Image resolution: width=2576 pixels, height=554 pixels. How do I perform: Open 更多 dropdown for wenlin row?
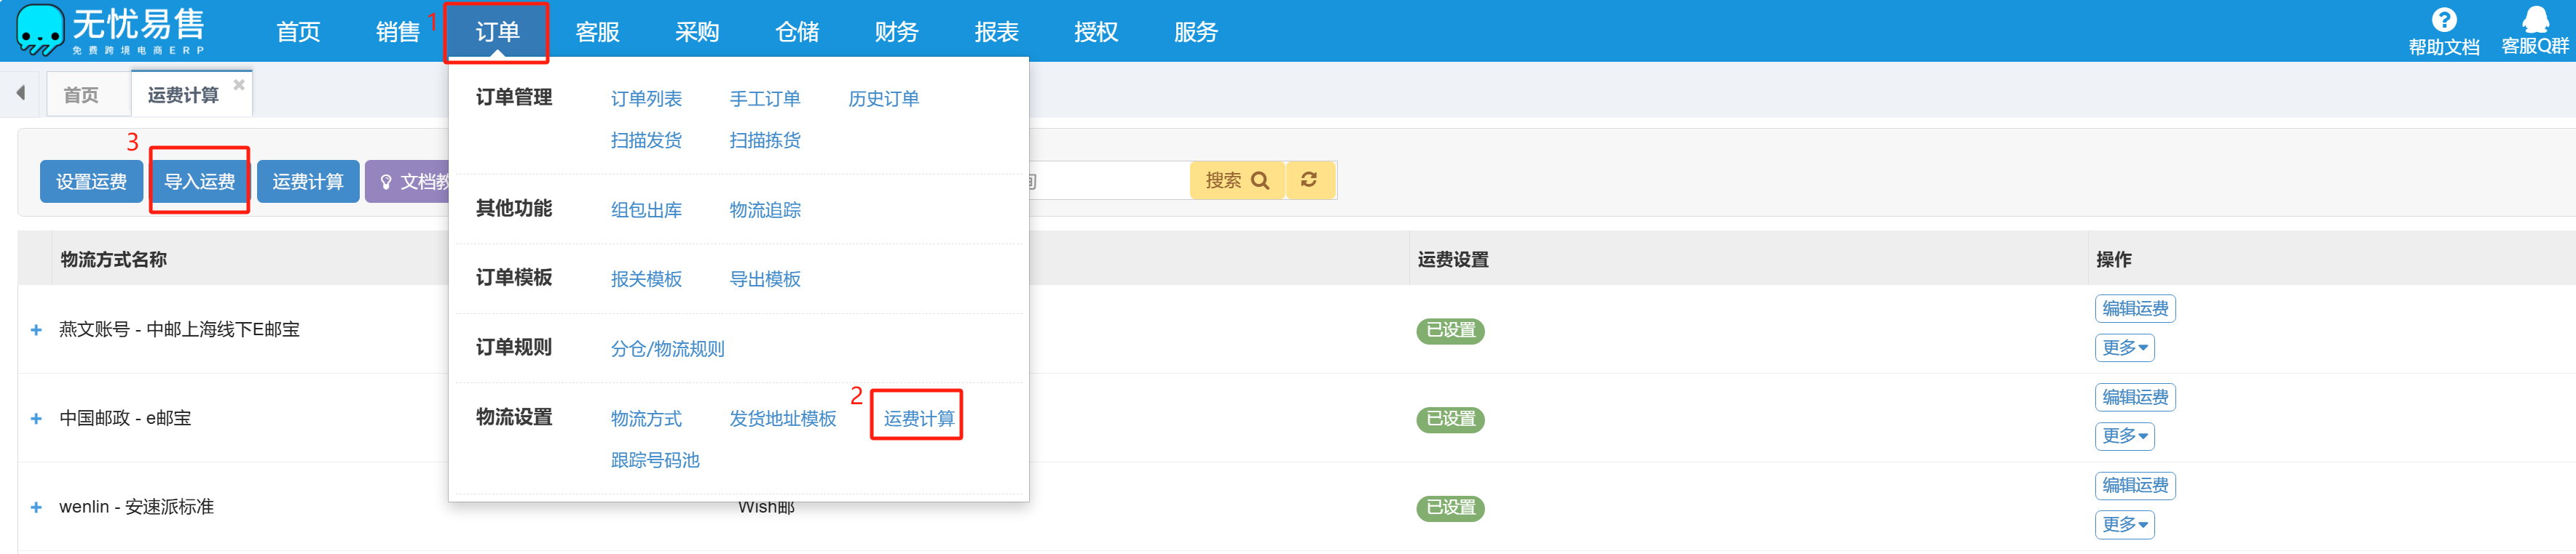2124,525
